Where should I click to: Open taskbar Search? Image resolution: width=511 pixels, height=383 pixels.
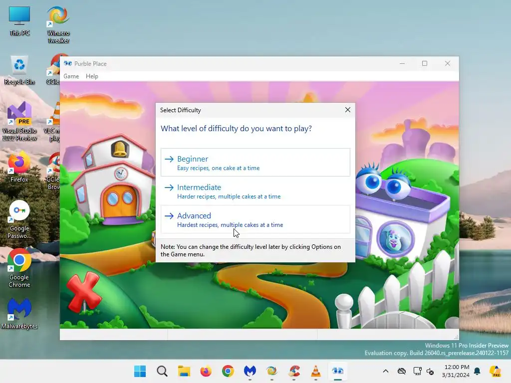point(162,371)
